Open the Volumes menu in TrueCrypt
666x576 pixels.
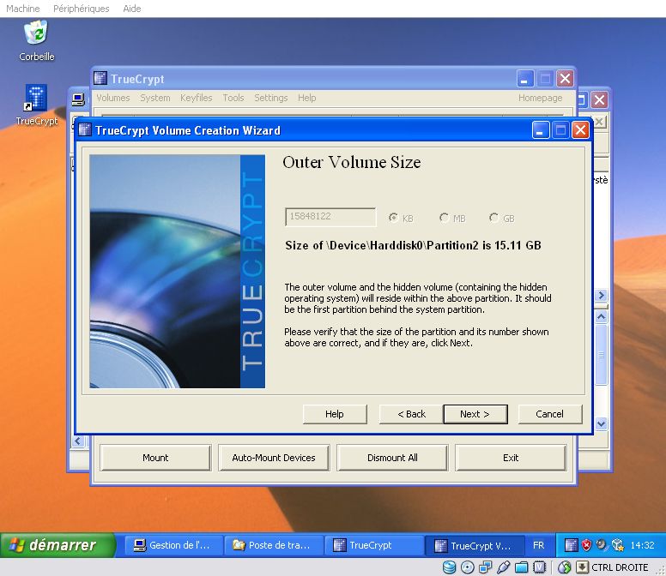coord(113,98)
